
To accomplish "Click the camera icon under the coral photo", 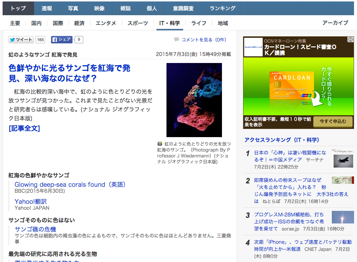I will coord(160,143).
